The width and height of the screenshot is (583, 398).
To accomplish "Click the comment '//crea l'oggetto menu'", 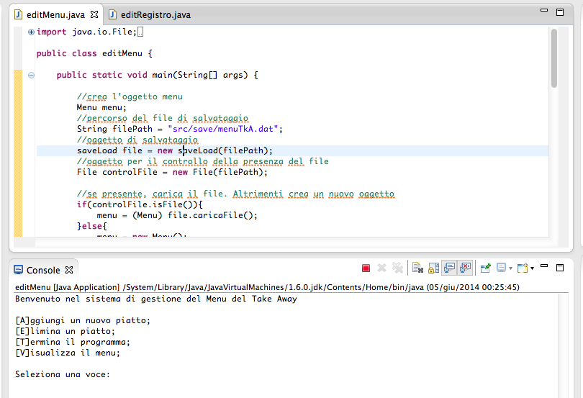I will pyautogui.click(x=130, y=96).
